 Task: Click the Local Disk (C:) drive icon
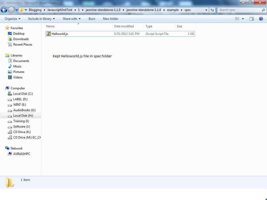tap(10, 93)
